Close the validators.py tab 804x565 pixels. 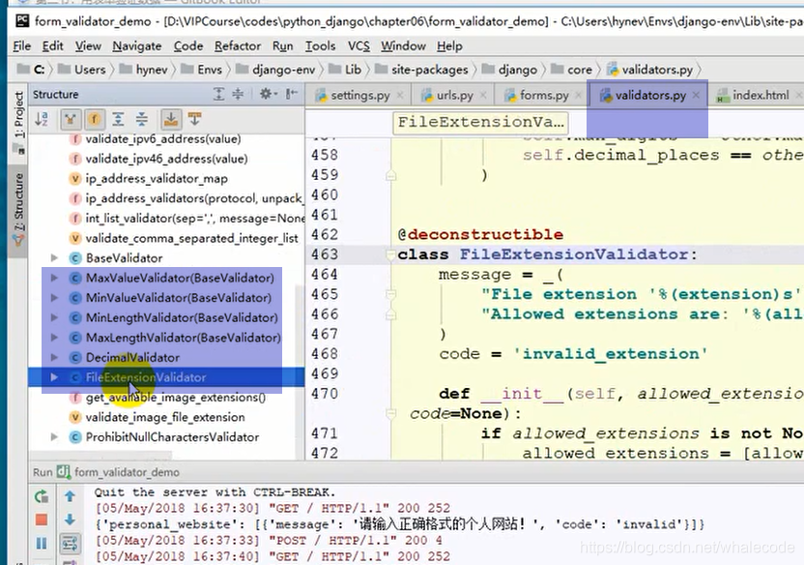696,95
